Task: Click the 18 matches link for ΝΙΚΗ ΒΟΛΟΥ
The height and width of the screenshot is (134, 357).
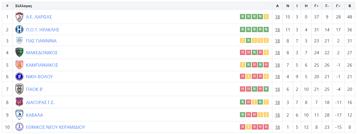Action: [x=277, y=77]
